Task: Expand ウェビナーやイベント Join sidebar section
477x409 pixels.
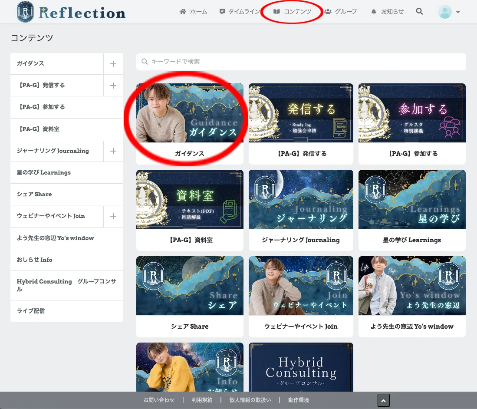Action: click(113, 216)
